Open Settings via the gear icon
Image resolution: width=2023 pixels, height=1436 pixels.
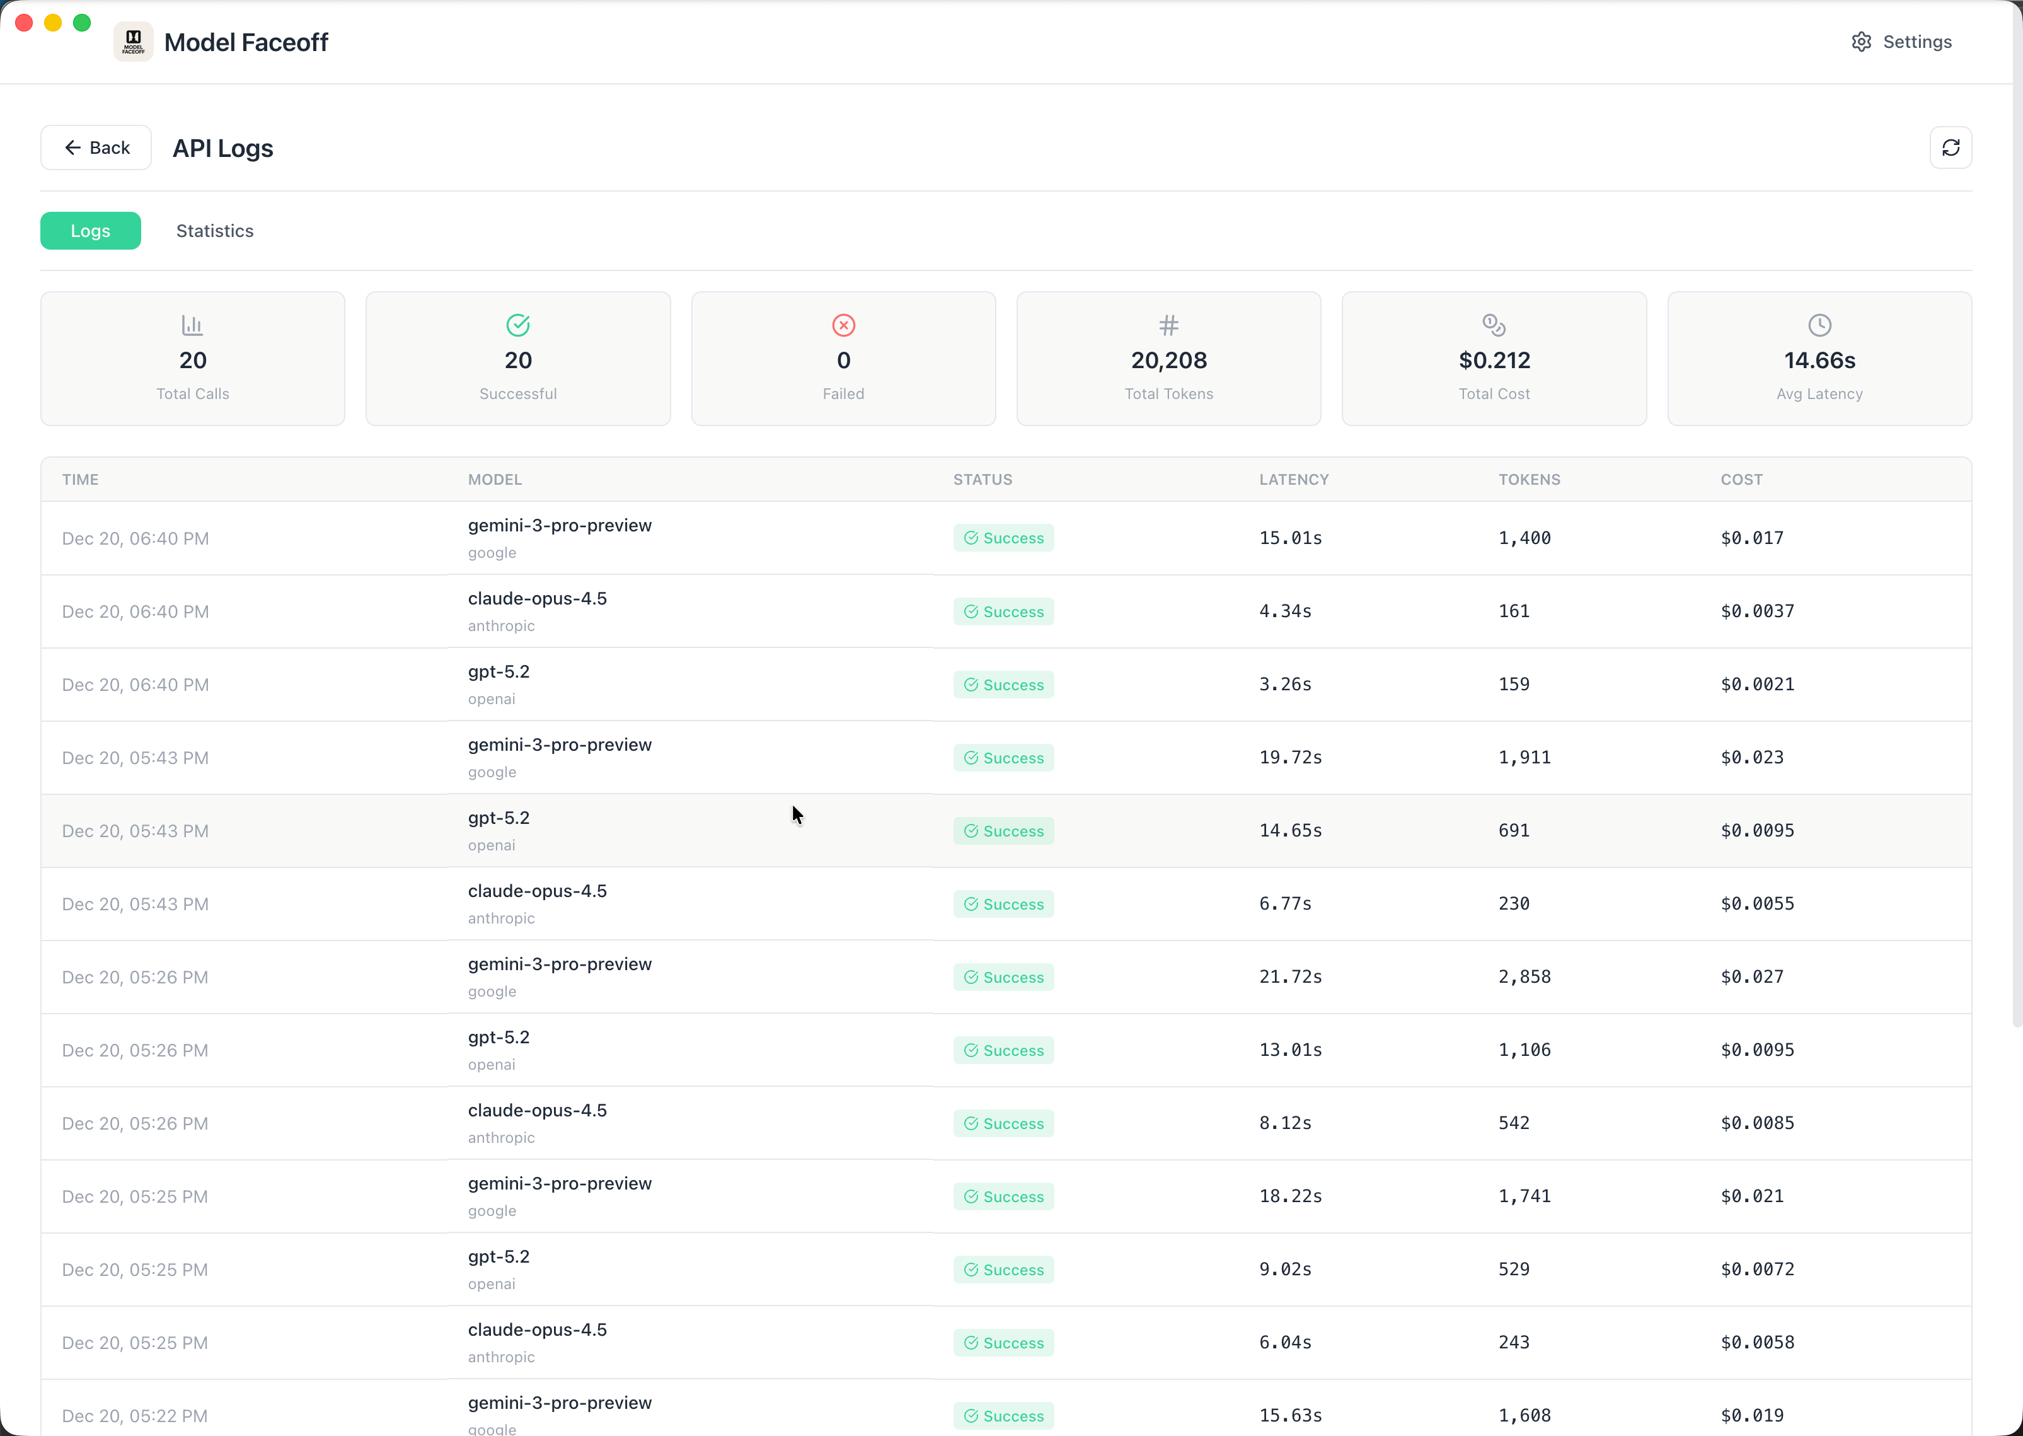[x=1861, y=42]
